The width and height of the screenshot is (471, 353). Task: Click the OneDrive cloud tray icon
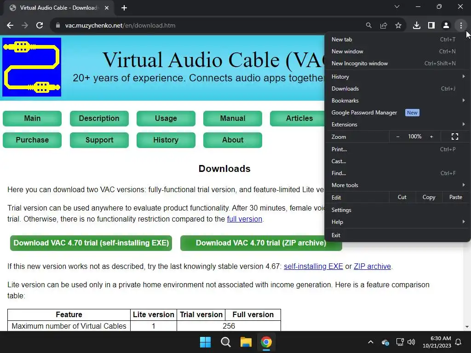pyautogui.click(x=385, y=342)
